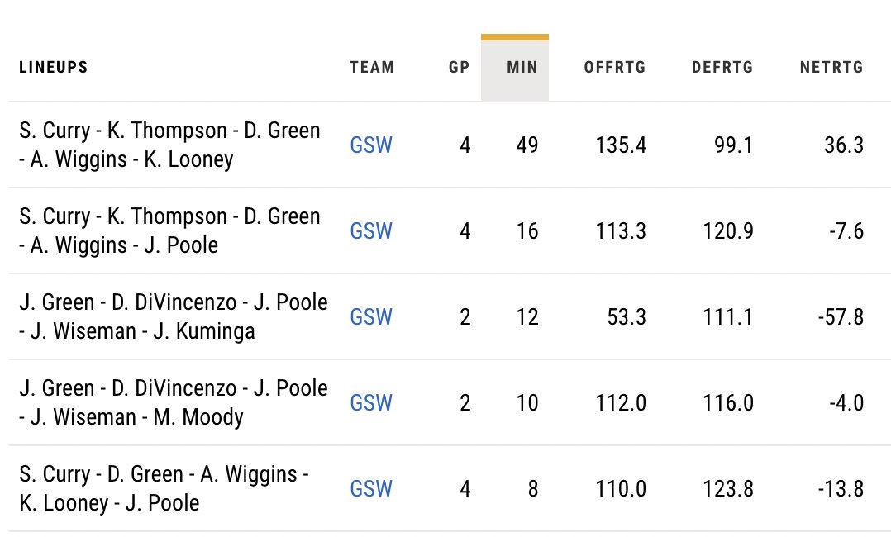
Task: Sort by the GP column header
Action: tap(459, 68)
